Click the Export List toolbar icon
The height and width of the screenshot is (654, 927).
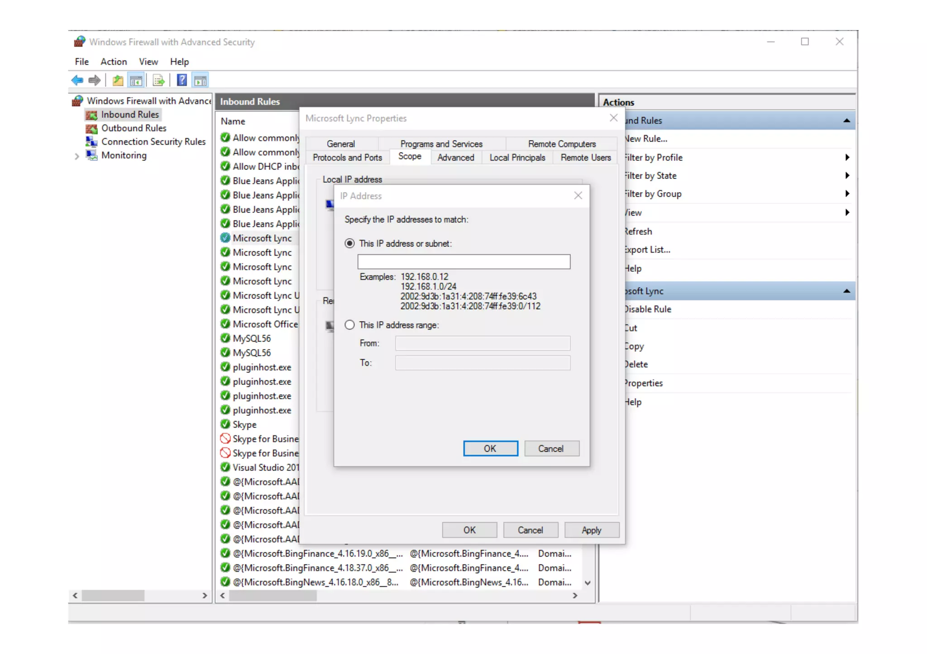pos(158,80)
